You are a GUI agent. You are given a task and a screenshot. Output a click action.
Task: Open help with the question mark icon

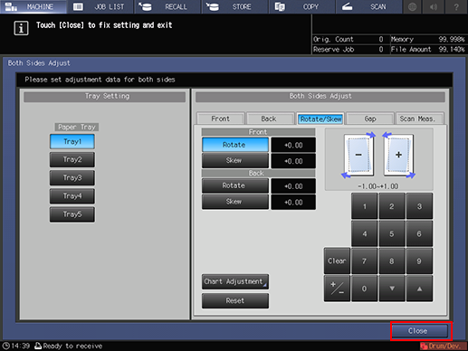point(456,6)
